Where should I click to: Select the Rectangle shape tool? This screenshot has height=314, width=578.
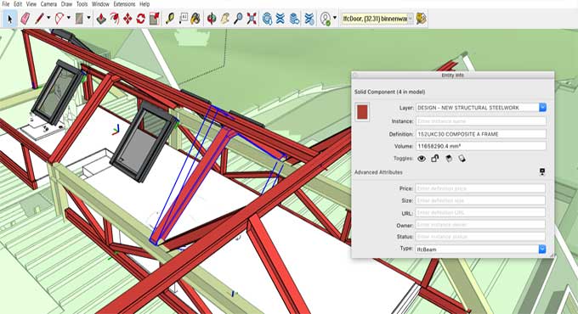(x=79, y=19)
